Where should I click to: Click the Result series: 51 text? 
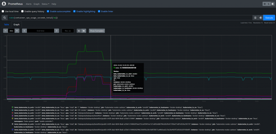click(x=269, y=23)
